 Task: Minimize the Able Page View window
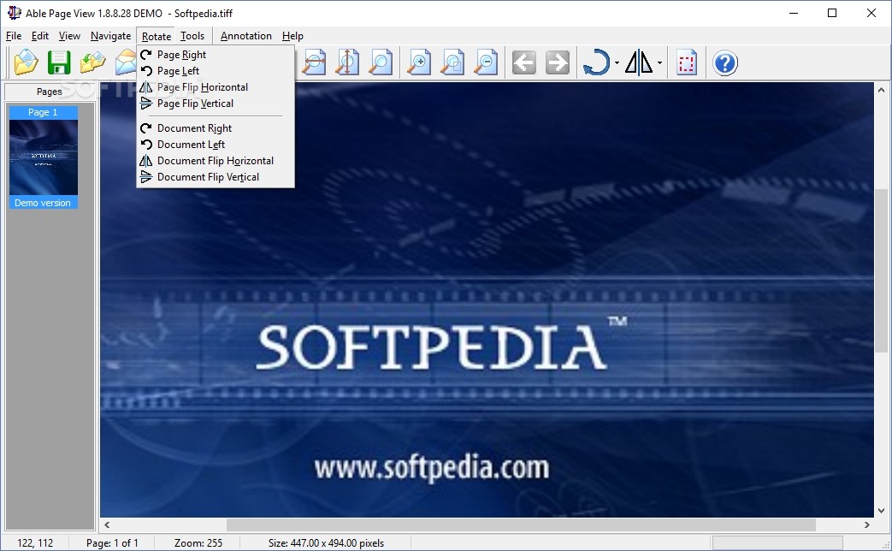point(795,13)
